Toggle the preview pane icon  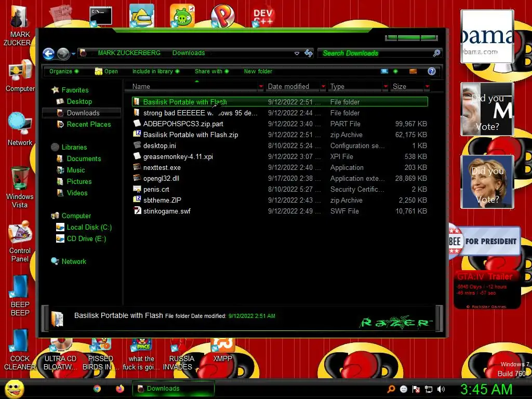[x=413, y=71]
